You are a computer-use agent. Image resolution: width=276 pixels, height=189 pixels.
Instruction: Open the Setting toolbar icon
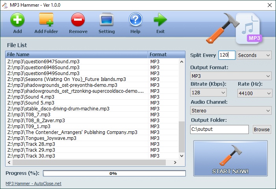(106, 20)
